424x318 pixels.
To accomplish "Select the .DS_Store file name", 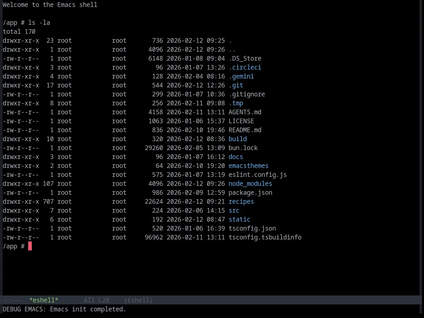I will click(245, 58).
